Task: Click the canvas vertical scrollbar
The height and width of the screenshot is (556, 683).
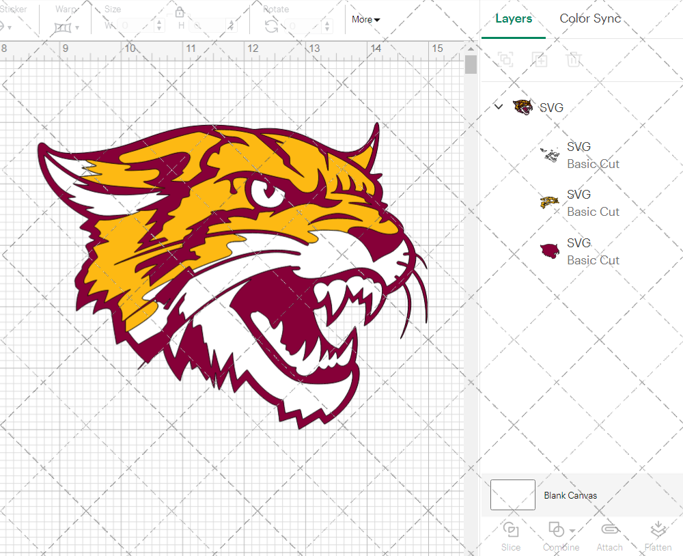Action: (x=470, y=64)
